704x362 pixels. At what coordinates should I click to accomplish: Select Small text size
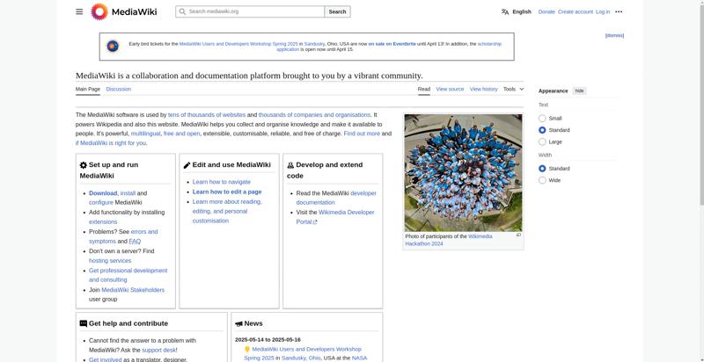click(x=542, y=119)
